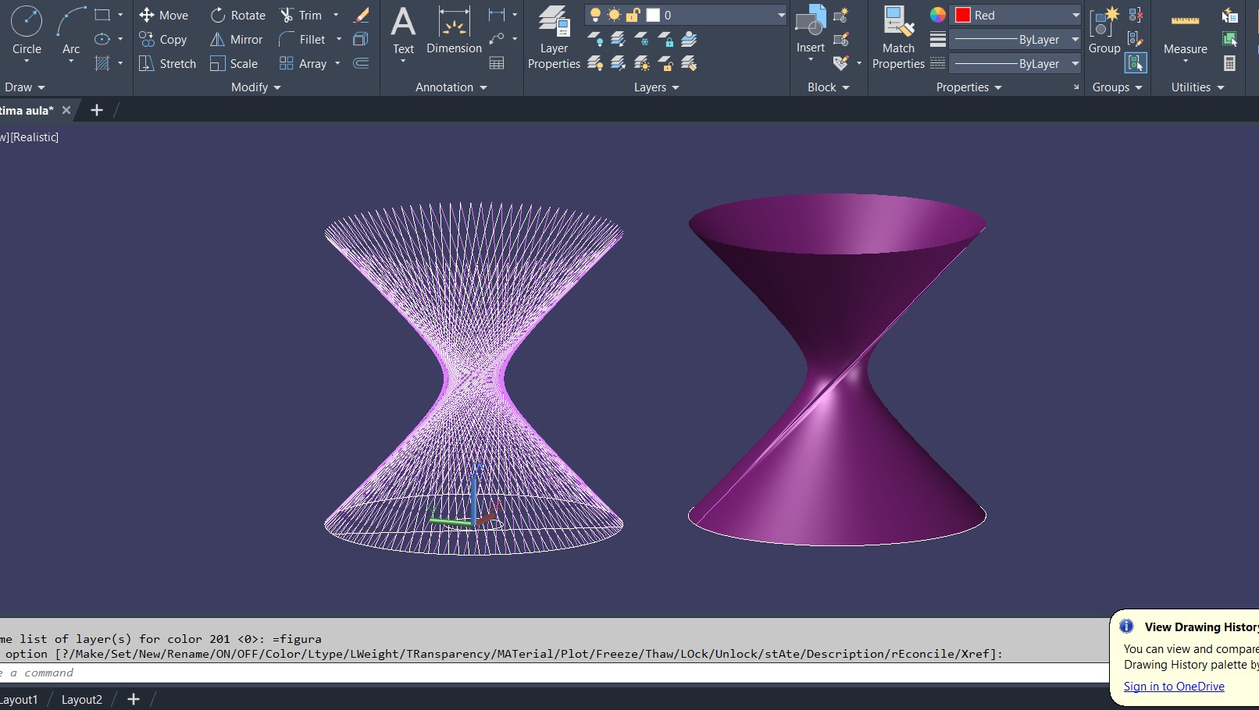Click the Red color swatch
The width and height of the screenshot is (1259, 710).
click(963, 15)
